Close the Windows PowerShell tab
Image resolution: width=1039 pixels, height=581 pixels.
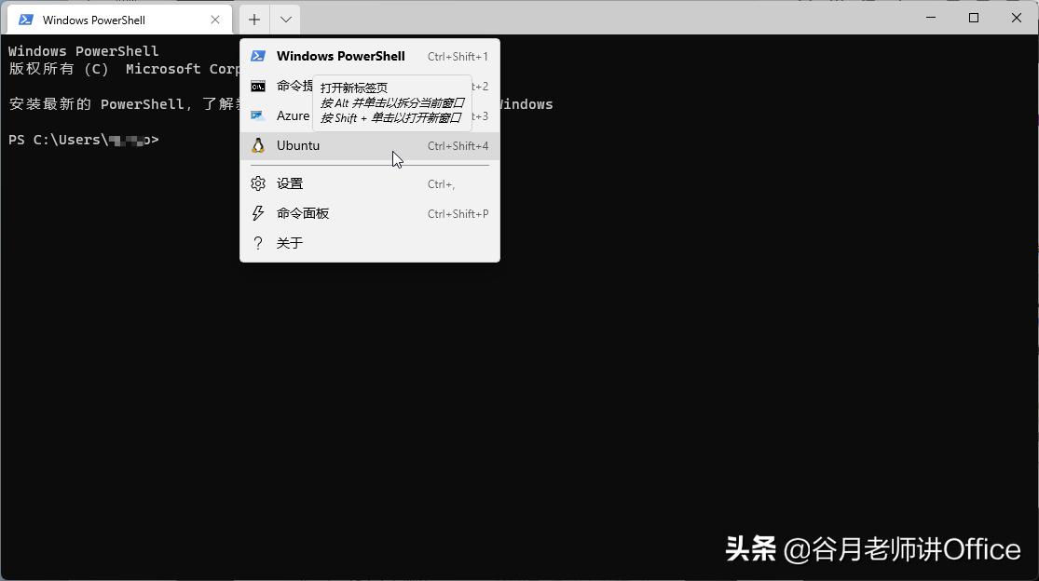pyautogui.click(x=215, y=19)
